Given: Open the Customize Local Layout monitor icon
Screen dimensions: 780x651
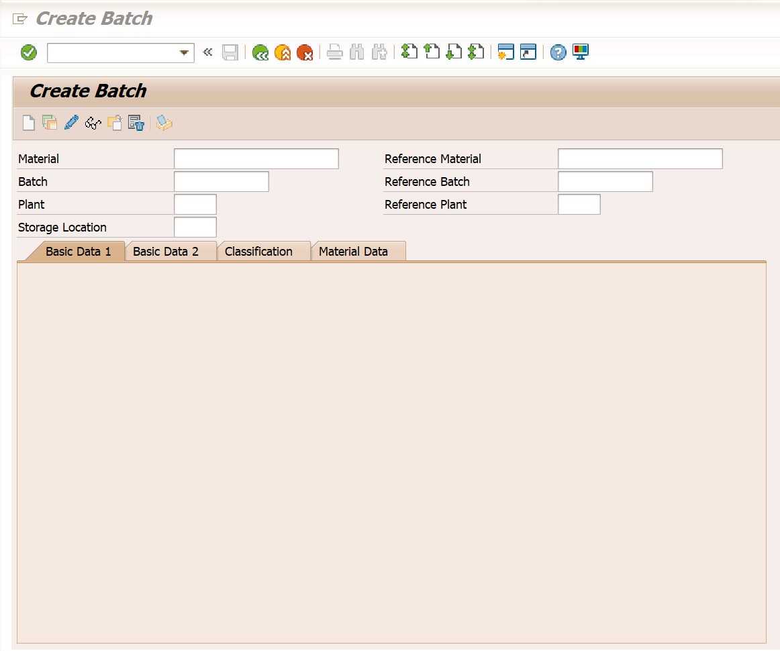Looking at the screenshot, I should tap(580, 52).
